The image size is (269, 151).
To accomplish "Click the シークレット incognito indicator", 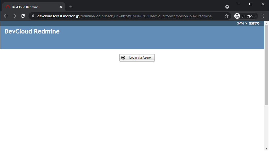I will (246, 16).
